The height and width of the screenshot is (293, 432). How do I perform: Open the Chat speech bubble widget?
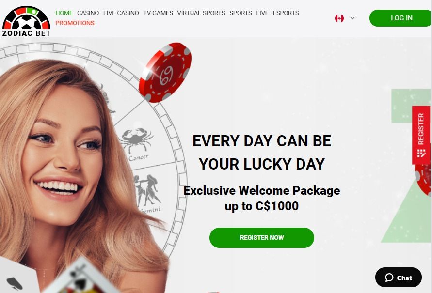[x=399, y=278]
